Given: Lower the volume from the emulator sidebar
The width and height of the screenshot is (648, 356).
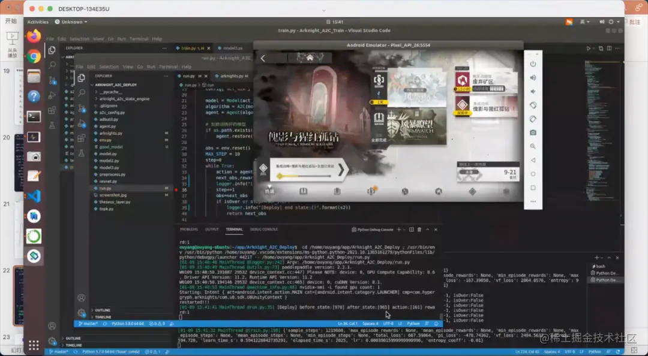Looking at the screenshot, I should pyautogui.click(x=533, y=91).
